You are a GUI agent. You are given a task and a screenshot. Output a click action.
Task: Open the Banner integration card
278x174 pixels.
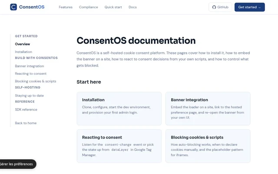coord(208,108)
